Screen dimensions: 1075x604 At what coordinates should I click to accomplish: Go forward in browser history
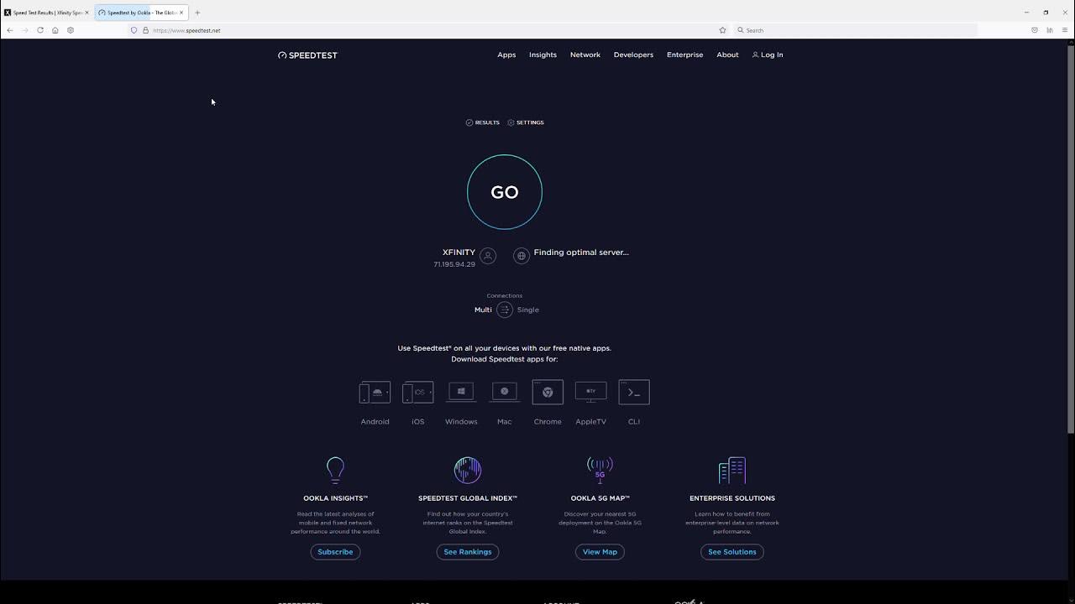pos(24,30)
